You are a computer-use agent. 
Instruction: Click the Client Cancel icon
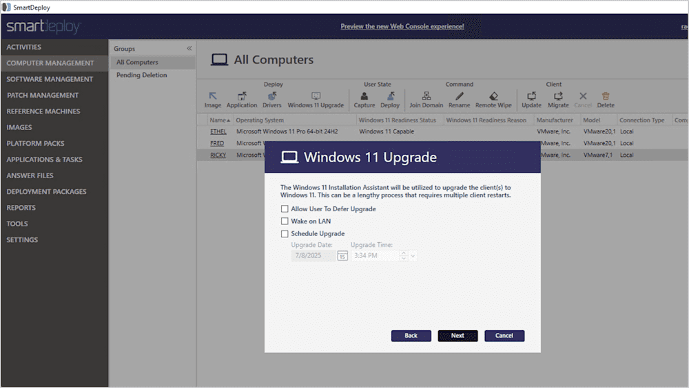coord(583,96)
